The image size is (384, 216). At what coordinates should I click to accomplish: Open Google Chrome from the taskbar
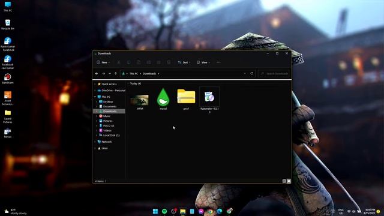(x=210, y=211)
